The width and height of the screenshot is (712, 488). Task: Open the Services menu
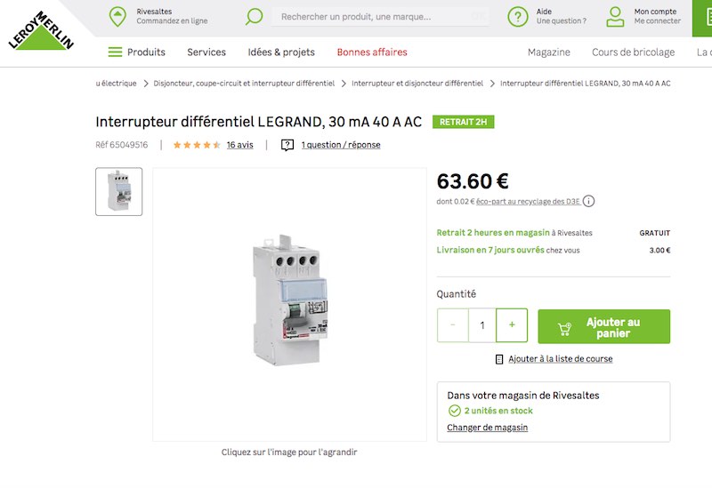tap(206, 52)
